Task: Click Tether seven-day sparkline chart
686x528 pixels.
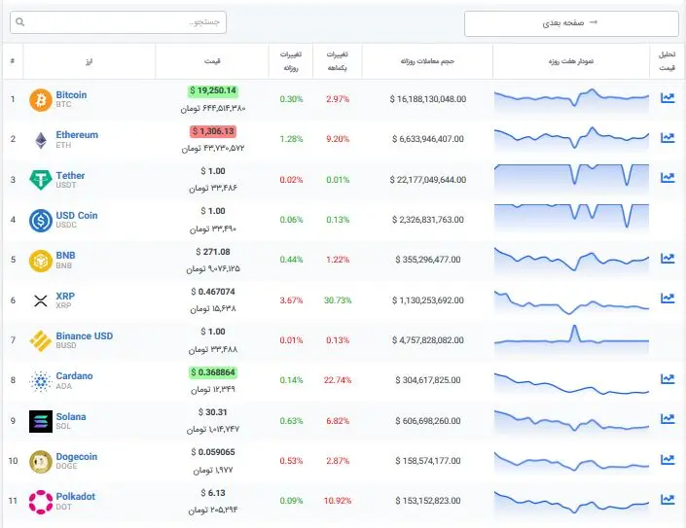Action: (571, 178)
